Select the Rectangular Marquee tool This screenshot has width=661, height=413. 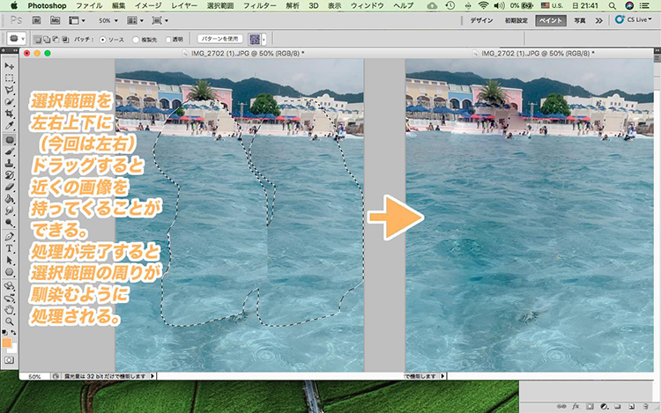pos(10,78)
